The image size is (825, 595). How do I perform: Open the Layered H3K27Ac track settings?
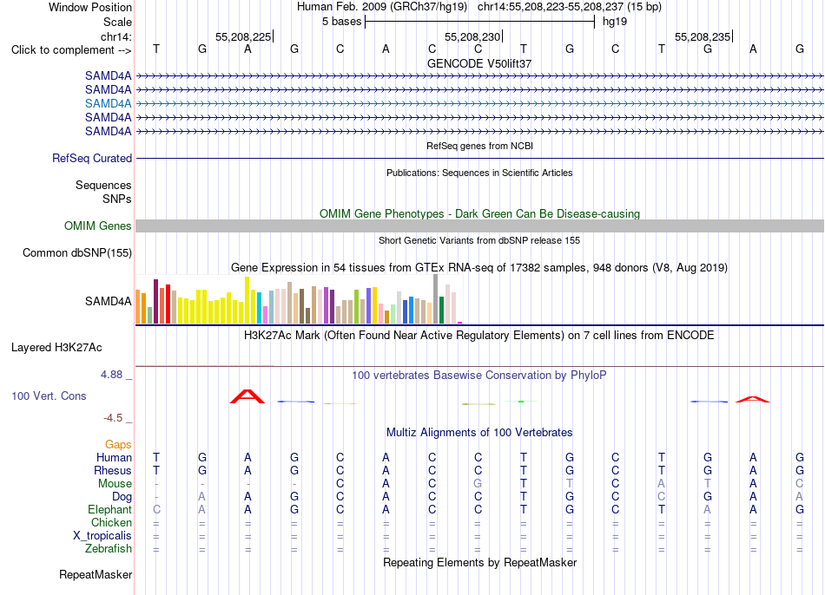56,348
